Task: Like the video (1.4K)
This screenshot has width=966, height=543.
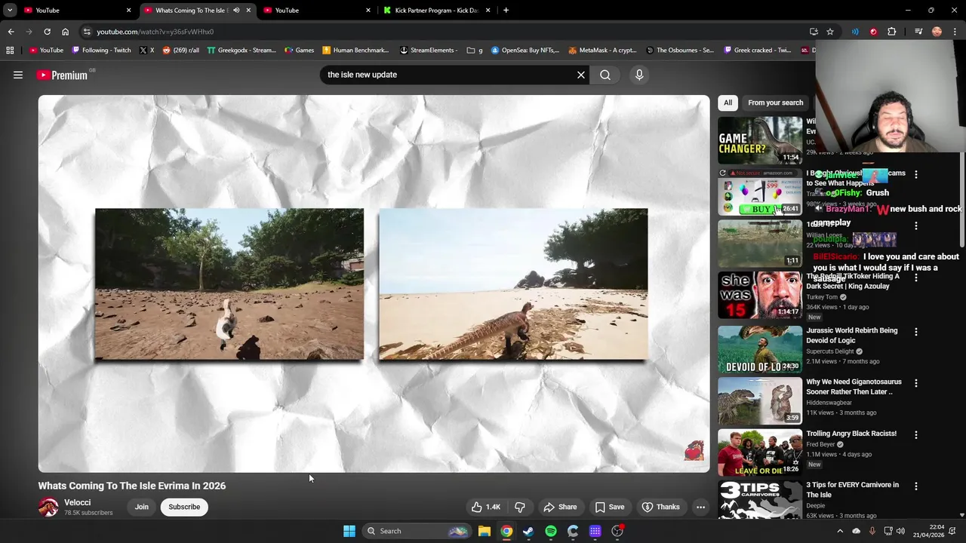Action: (486, 507)
